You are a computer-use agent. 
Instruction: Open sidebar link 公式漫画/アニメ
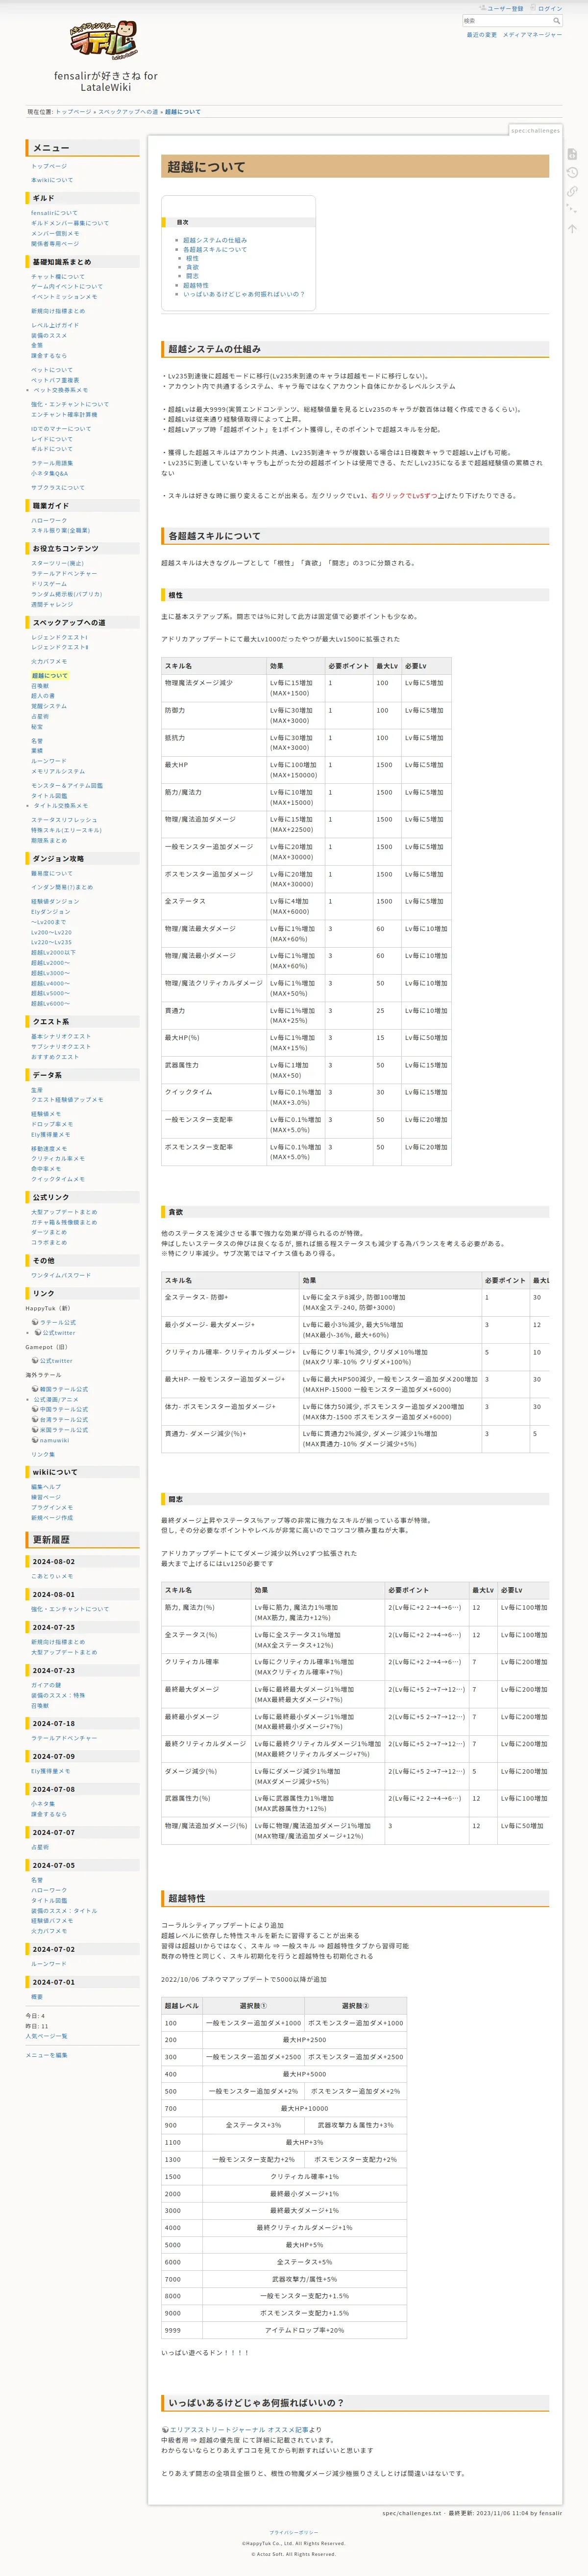pyautogui.click(x=57, y=1399)
